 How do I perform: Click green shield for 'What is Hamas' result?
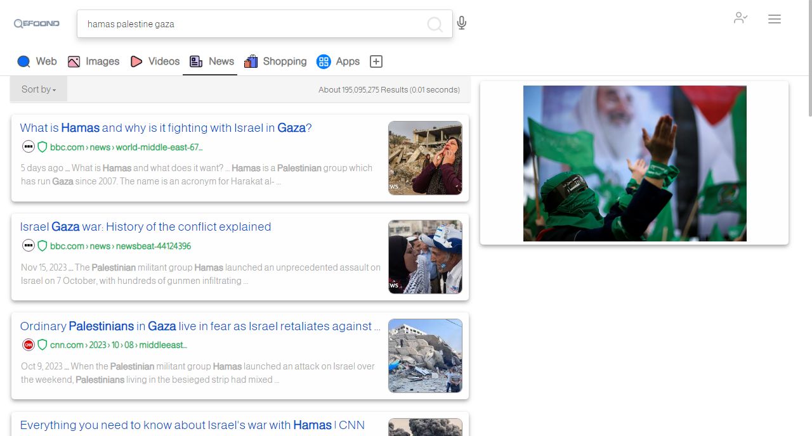pyautogui.click(x=43, y=147)
